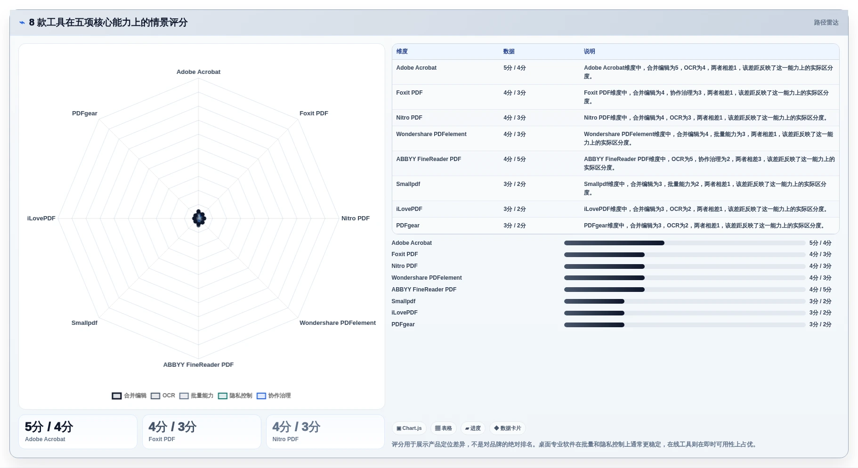Click the Adobe Acrobat radar axis label
Viewport: 858px width, 468px height.
click(x=198, y=72)
